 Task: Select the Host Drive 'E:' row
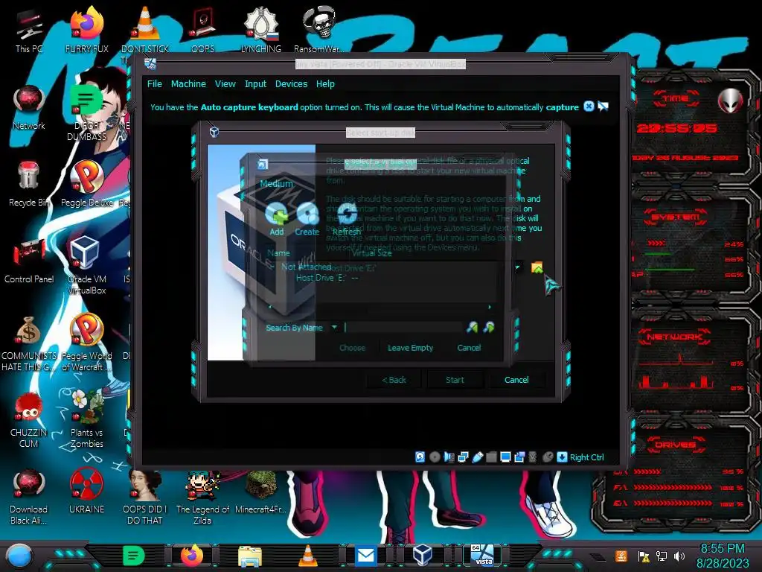pos(327,278)
